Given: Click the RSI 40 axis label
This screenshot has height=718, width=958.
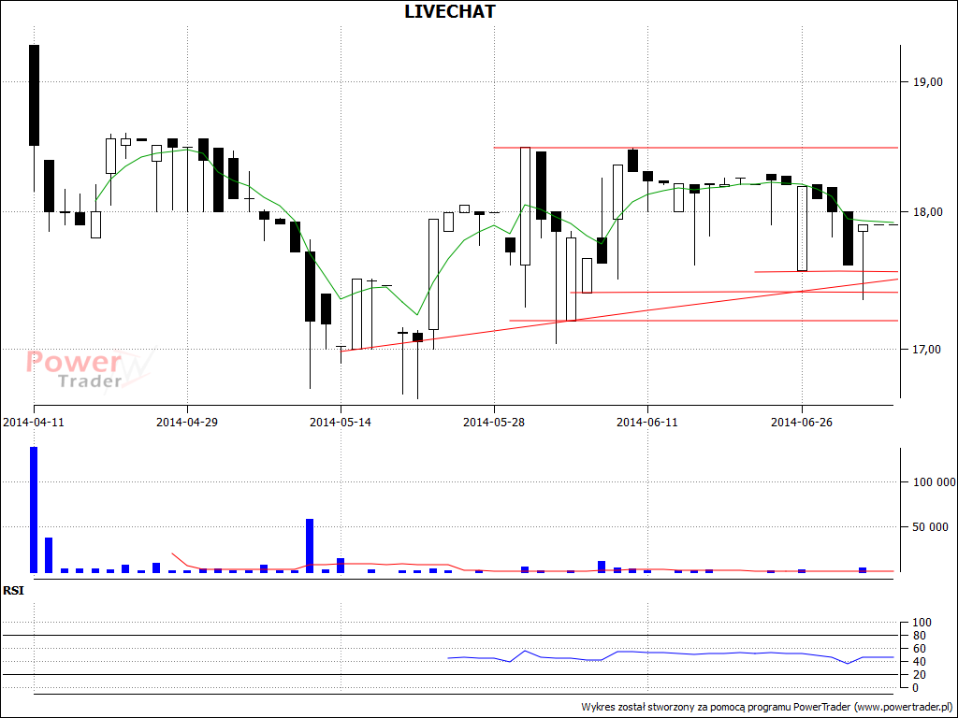Looking at the screenshot, I should point(922,662).
